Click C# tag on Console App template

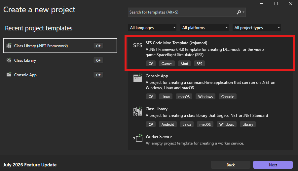[151, 96]
